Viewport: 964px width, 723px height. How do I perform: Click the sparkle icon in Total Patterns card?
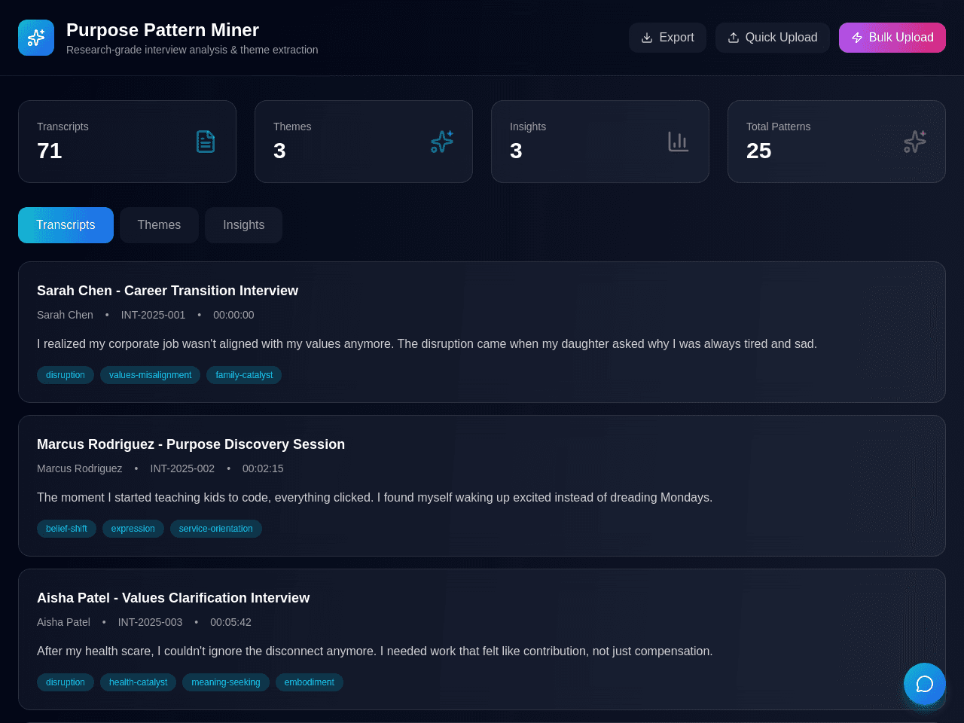coord(915,142)
